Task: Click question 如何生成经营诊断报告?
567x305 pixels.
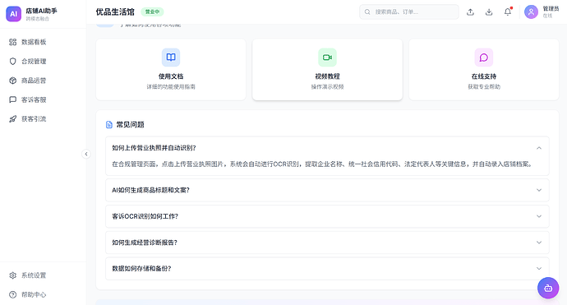Action: click(145, 243)
